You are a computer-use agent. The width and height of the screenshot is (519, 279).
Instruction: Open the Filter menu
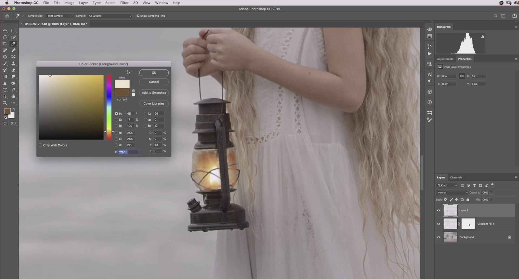click(x=124, y=3)
